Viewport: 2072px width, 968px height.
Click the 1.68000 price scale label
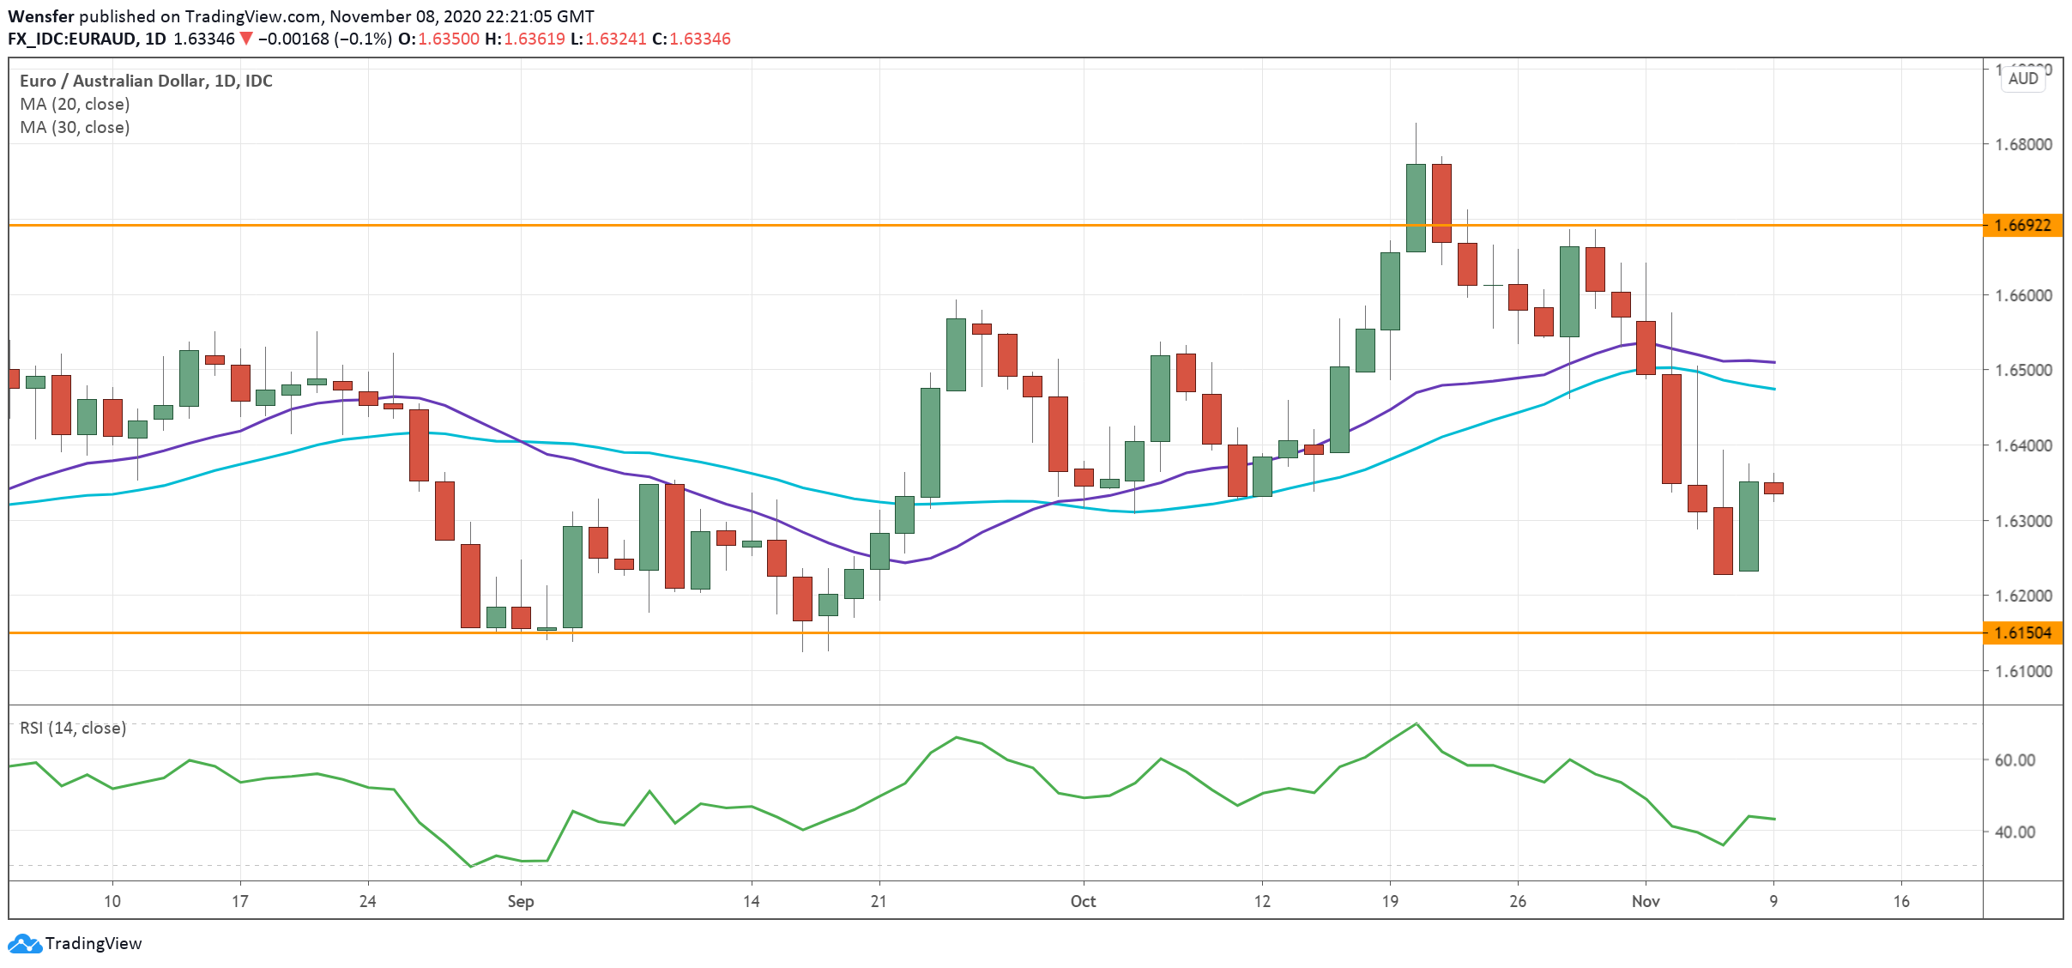point(2023,144)
